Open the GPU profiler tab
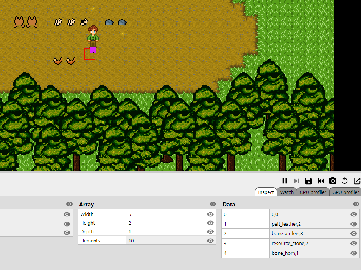The image size is (361, 270). click(x=345, y=192)
